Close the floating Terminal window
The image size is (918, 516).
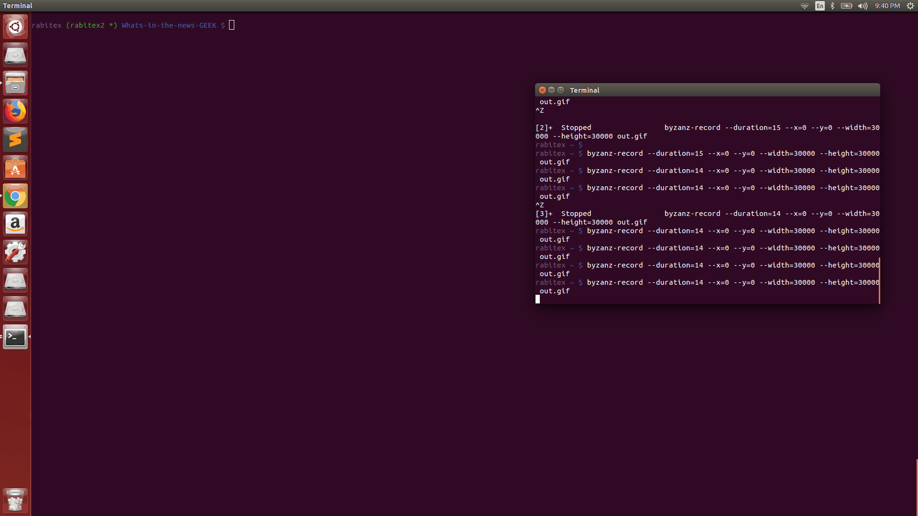click(x=542, y=90)
